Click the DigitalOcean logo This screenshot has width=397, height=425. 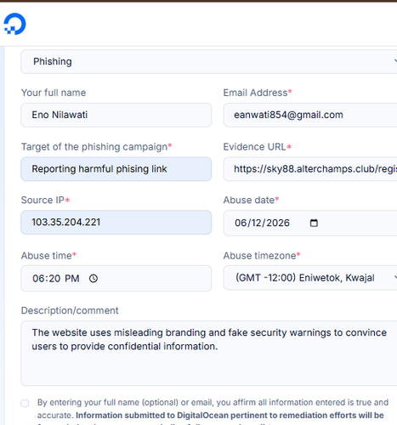(15, 24)
